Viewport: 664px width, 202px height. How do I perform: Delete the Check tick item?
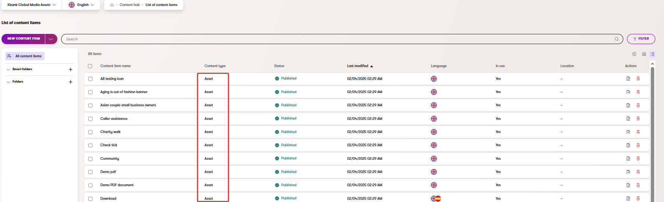[638, 145]
